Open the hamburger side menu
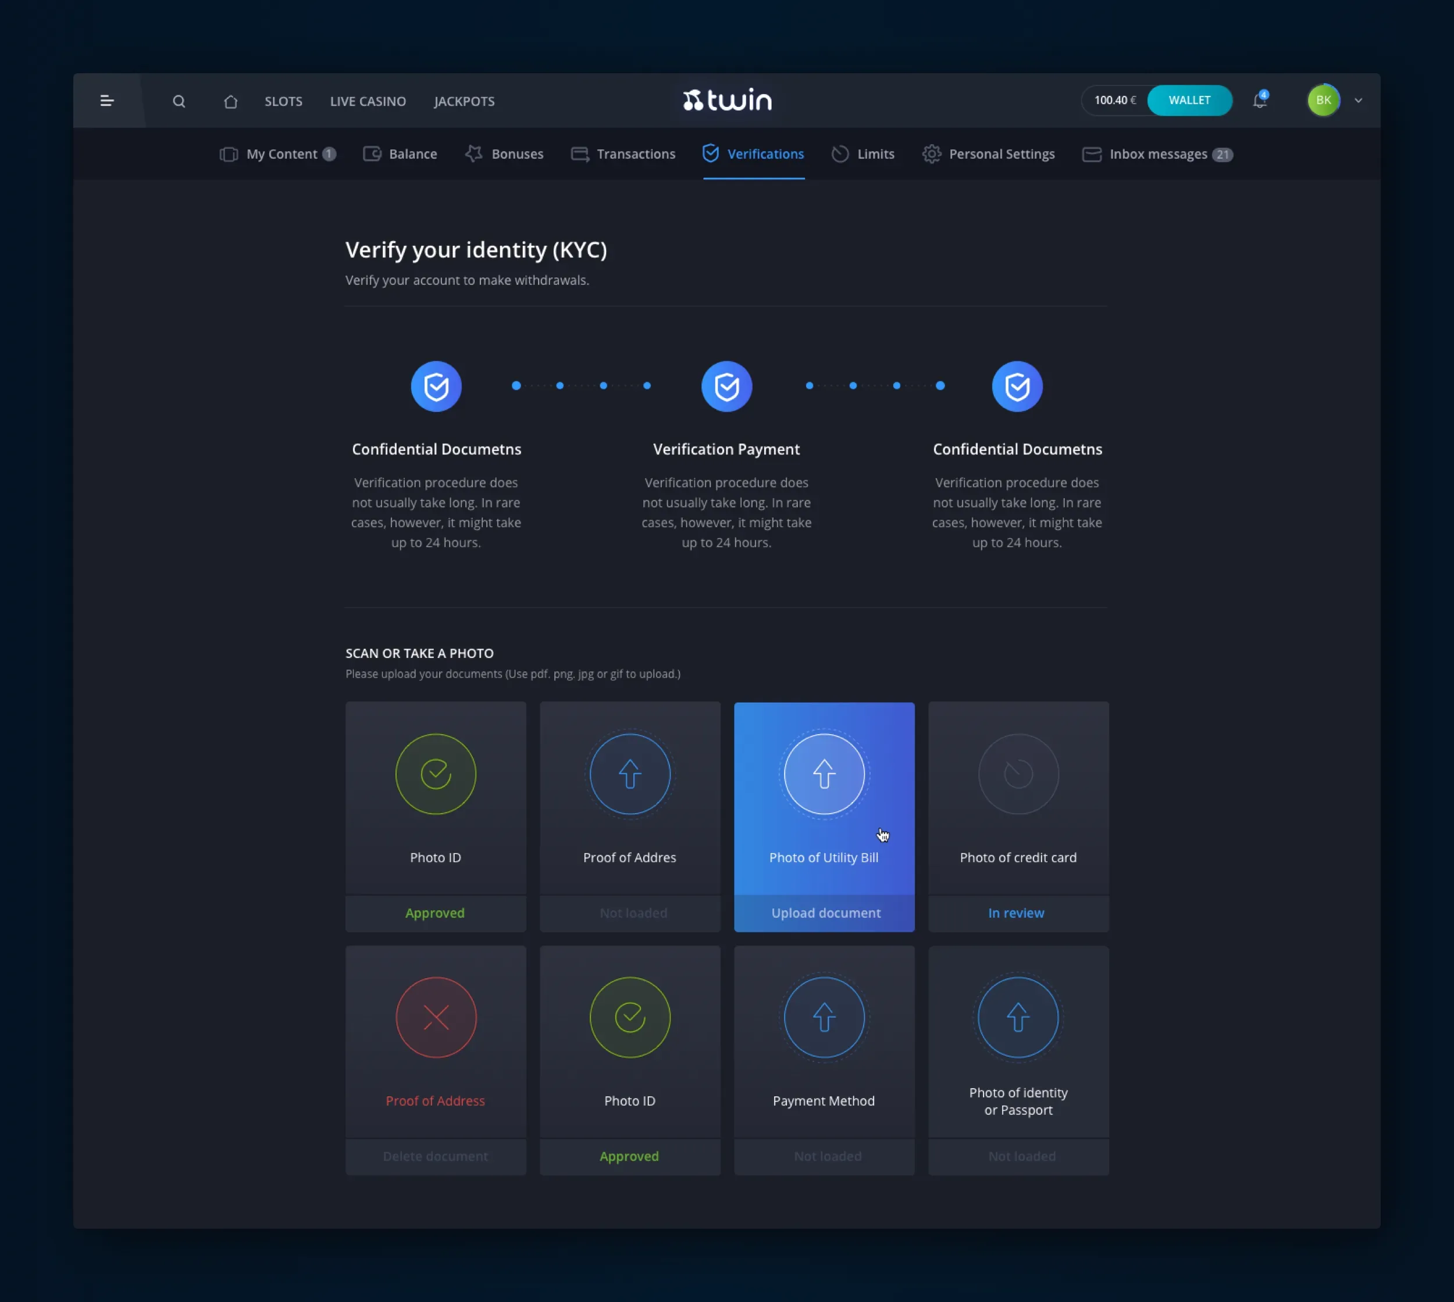This screenshot has height=1302, width=1454. [106, 101]
